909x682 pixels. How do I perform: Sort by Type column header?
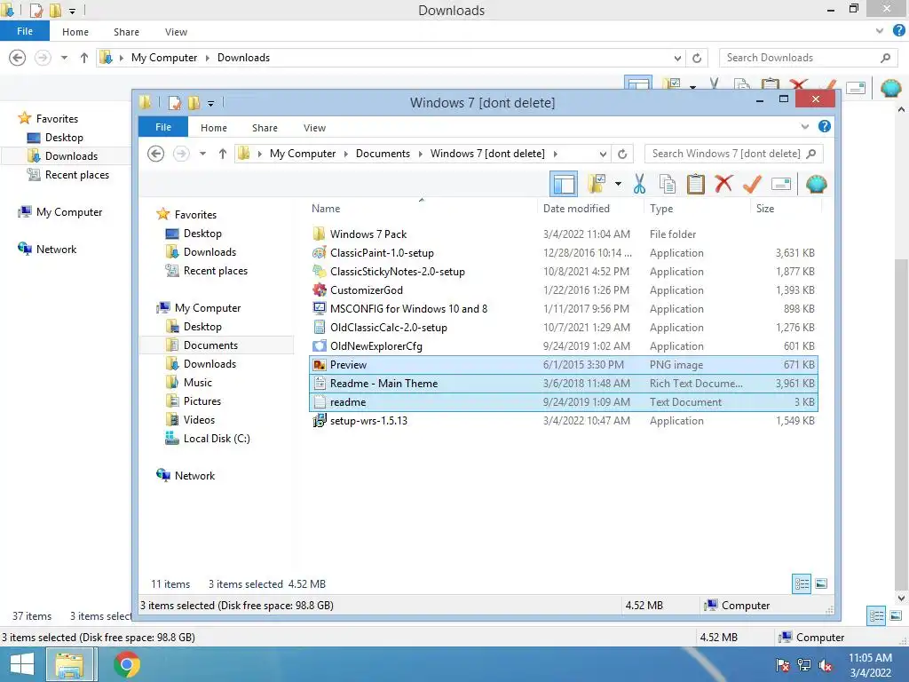click(x=661, y=209)
